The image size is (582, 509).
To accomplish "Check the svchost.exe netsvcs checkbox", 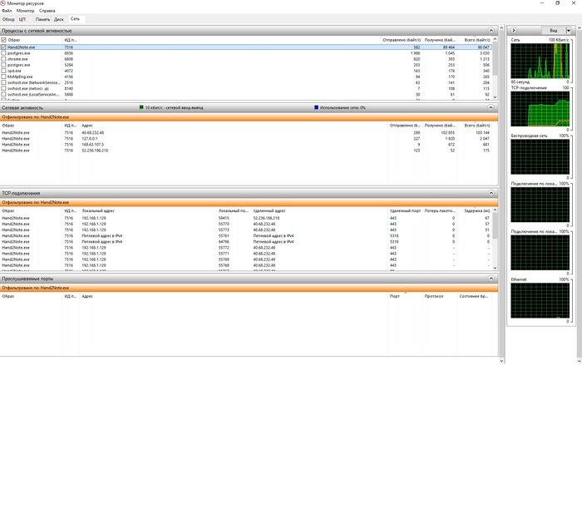I will click(3, 88).
